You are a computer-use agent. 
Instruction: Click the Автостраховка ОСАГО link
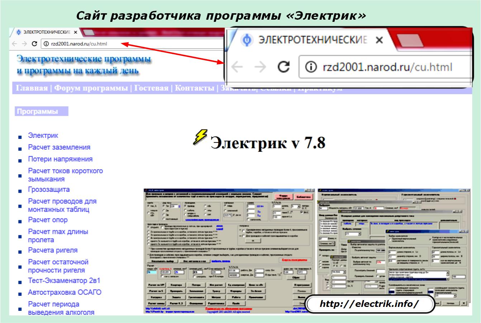pos(65,292)
